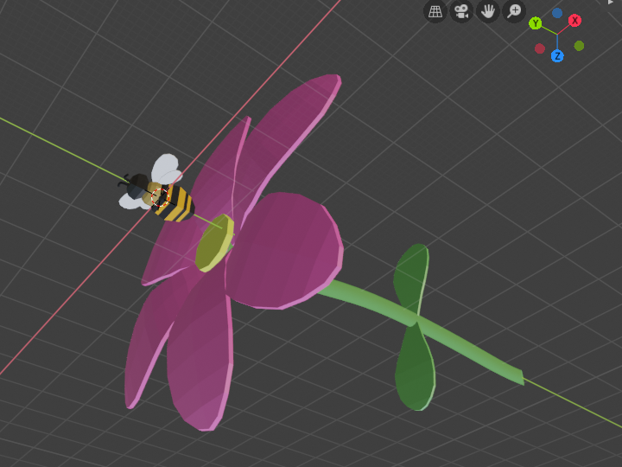
Task: Select the bee's white upper wing
Action: tap(166, 169)
